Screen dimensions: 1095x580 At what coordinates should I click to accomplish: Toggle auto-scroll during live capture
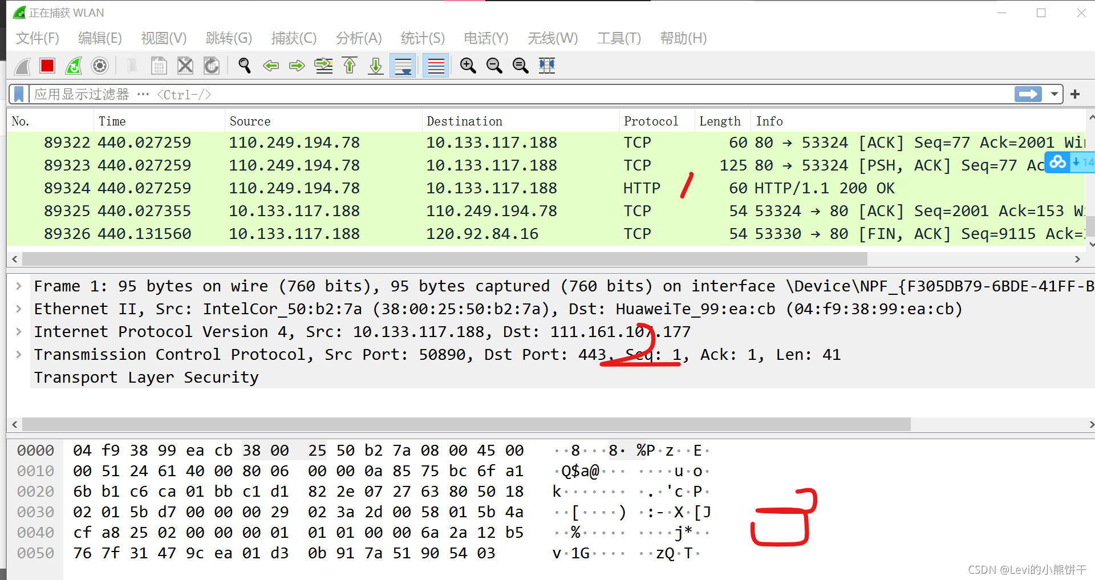click(403, 66)
